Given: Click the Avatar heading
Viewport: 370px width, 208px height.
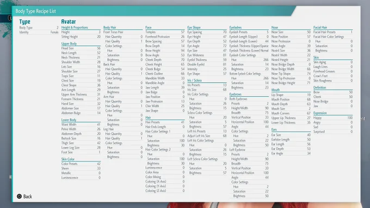Looking at the screenshot, I should (x=69, y=22).
